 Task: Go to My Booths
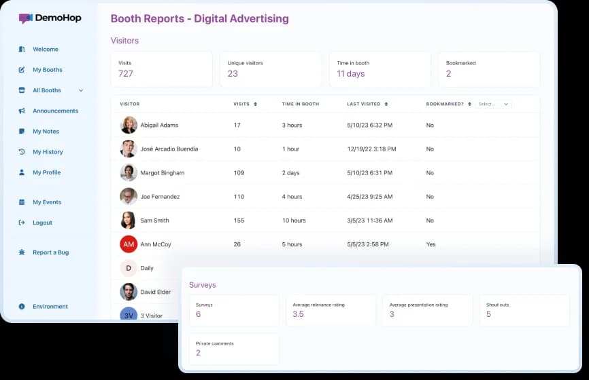point(48,70)
